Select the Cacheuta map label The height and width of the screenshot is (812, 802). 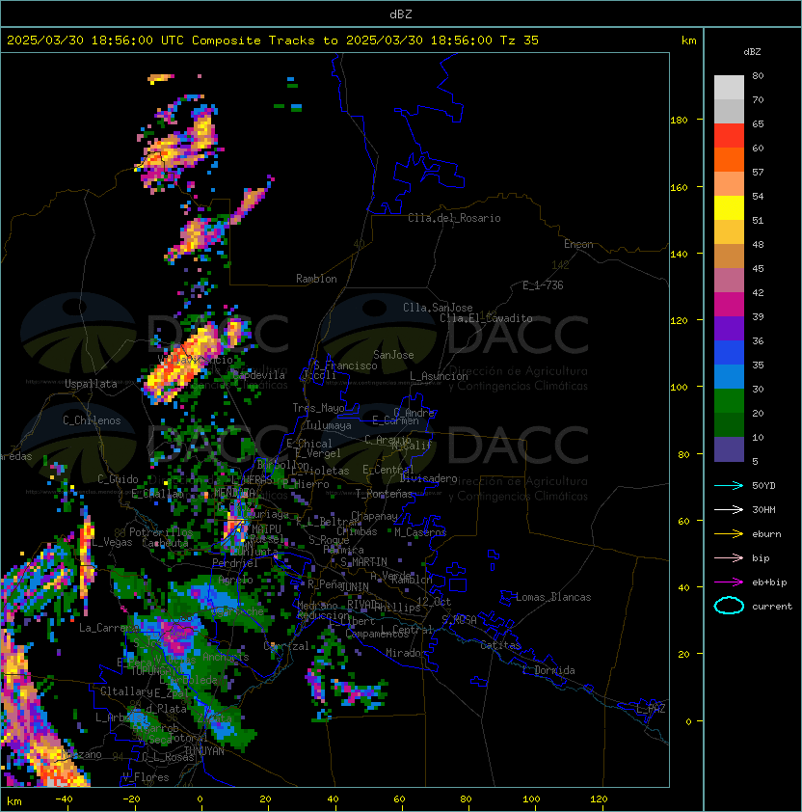pos(165,543)
